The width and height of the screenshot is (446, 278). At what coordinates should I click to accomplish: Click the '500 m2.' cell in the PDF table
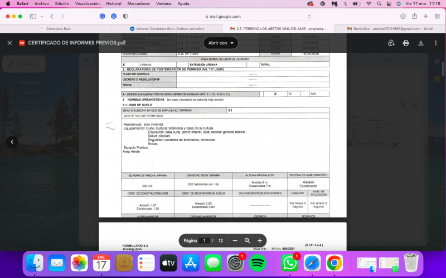pyautogui.click(x=148, y=186)
